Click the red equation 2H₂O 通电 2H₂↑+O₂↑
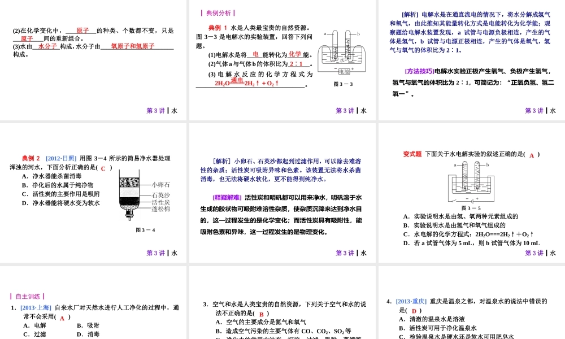Viewport: 565px width, 339px height. coord(247,82)
